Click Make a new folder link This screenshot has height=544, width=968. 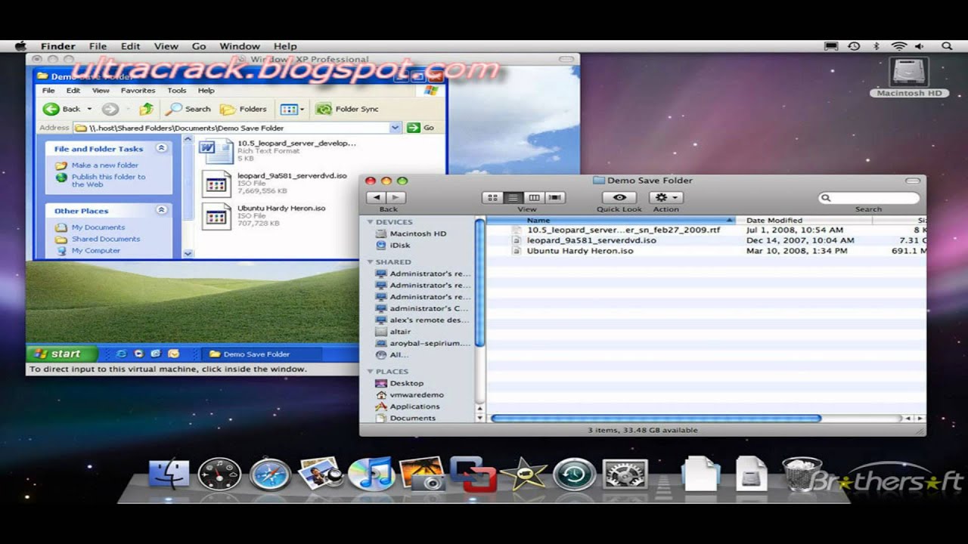pyautogui.click(x=105, y=165)
